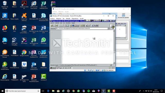Click the Cut (scissors) icon in IE toolbar

click(92, 26)
